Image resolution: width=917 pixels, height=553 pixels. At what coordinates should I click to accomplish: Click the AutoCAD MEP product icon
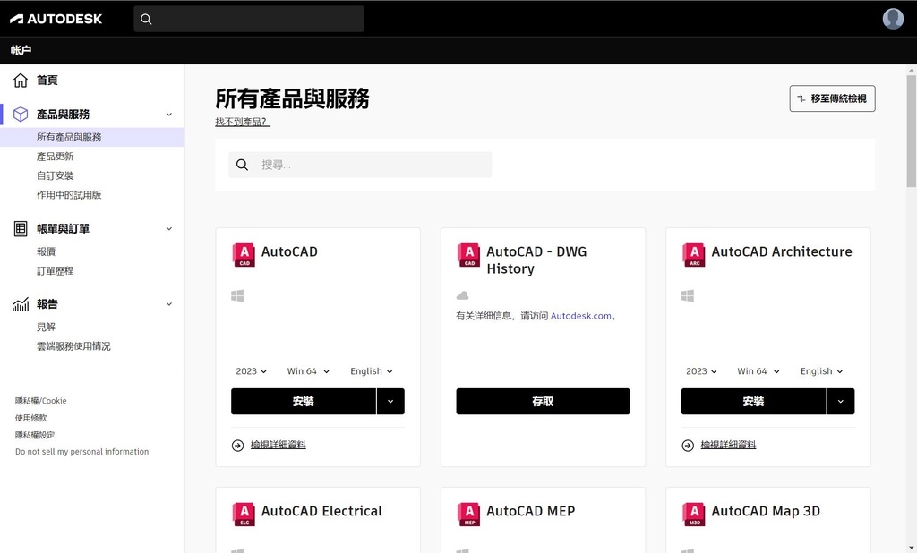tap(468, 515)
